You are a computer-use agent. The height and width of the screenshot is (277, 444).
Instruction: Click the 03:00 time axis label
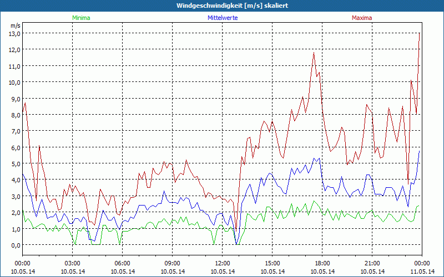73,264
